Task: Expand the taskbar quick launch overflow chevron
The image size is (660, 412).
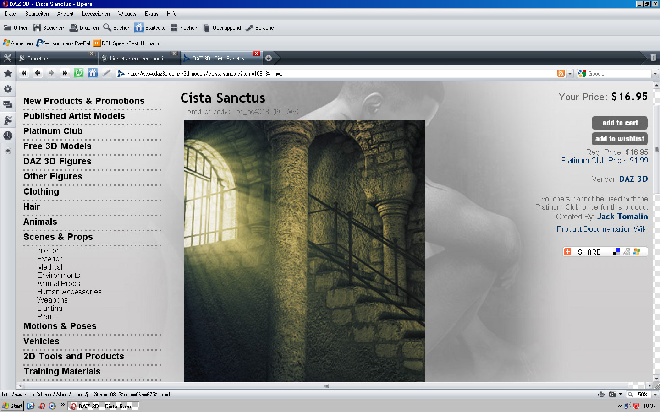Action: point(63,405)
